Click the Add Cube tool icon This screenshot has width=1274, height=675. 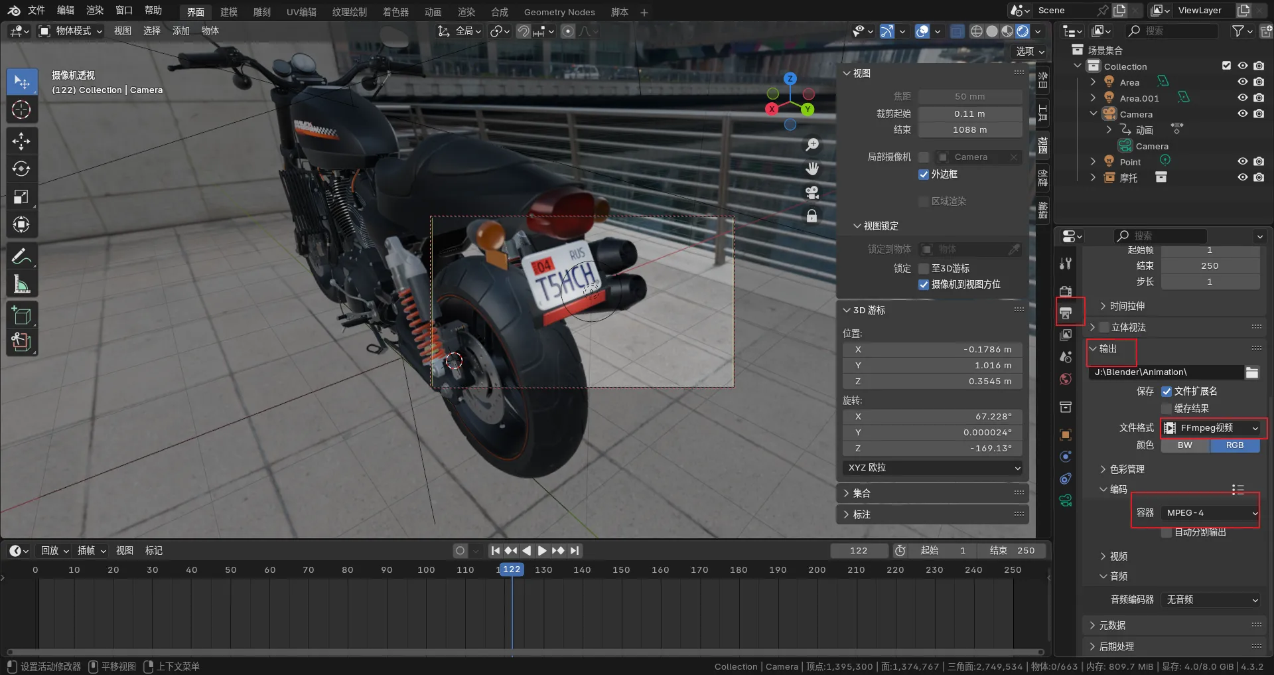(21, 315)
